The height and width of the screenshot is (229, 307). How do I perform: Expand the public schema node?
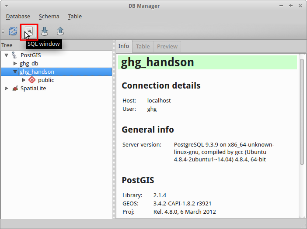pyautogui.click(x=24, y=80)
